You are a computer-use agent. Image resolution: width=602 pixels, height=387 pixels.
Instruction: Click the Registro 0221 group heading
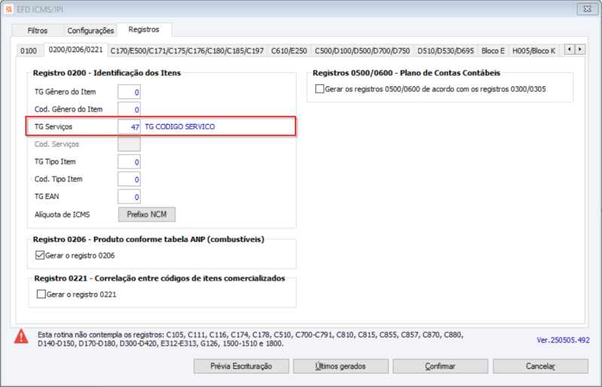[160, 279]
